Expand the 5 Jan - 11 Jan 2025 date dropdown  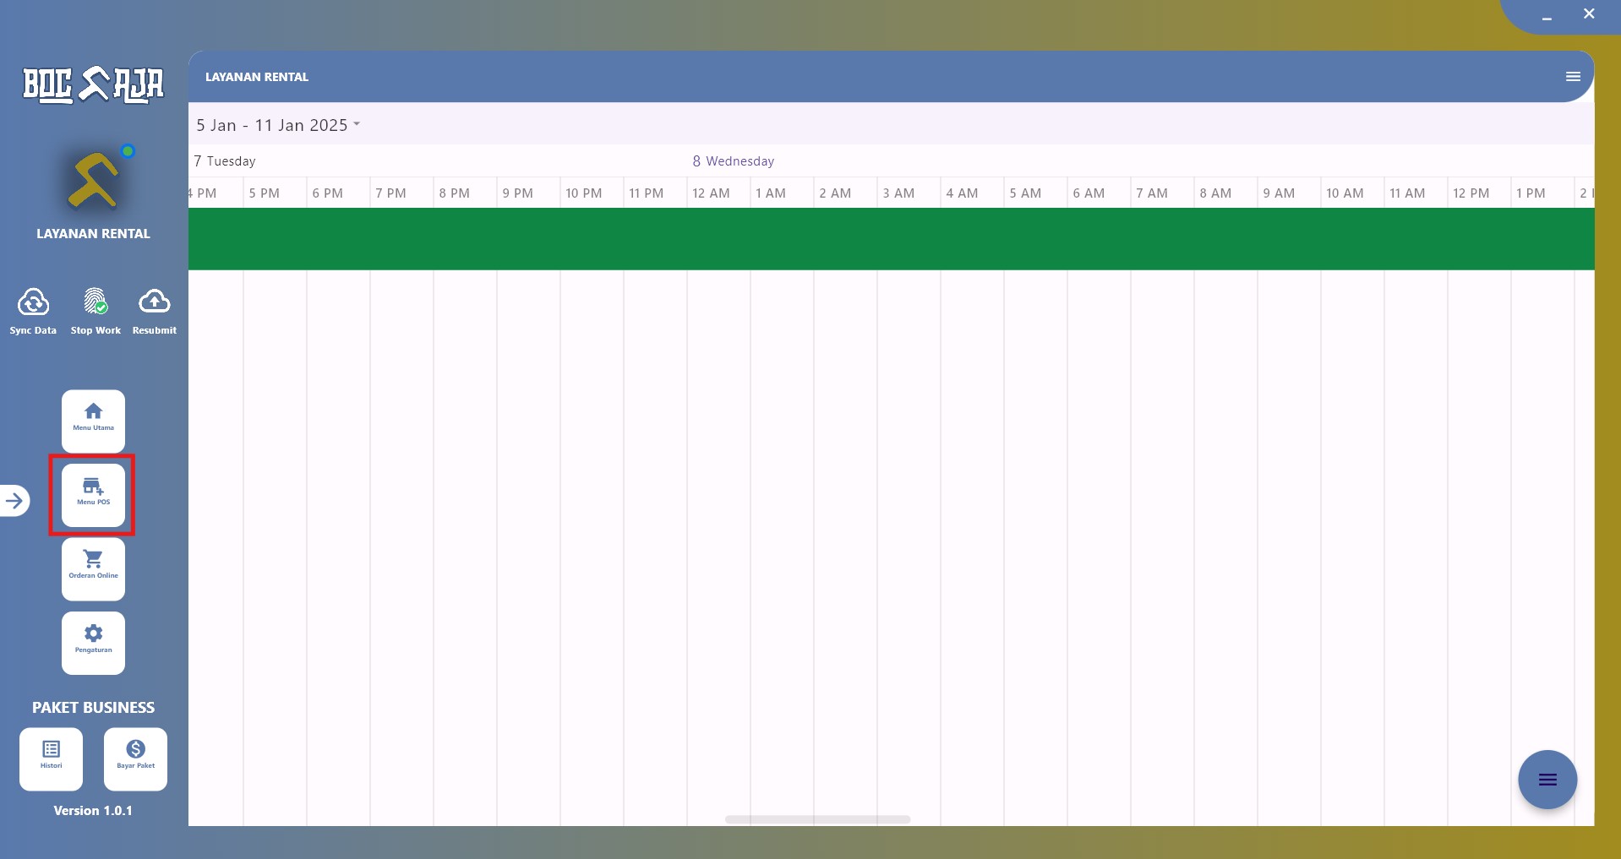278,125
